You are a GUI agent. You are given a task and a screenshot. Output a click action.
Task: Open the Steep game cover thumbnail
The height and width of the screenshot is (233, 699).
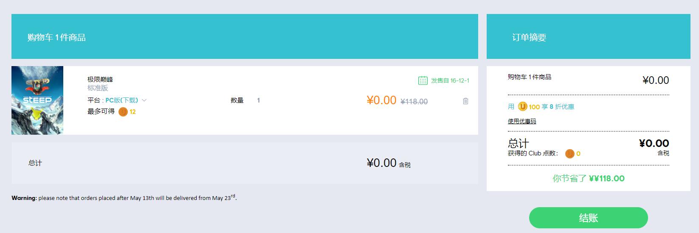[37, 100]
